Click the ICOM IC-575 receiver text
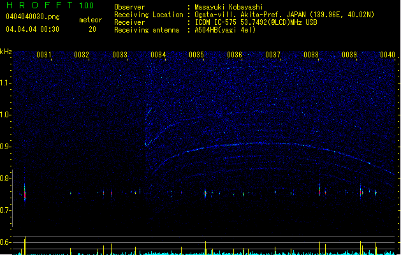Image resolution: width=401 pixels, height=255 pixels. (256, 22)
